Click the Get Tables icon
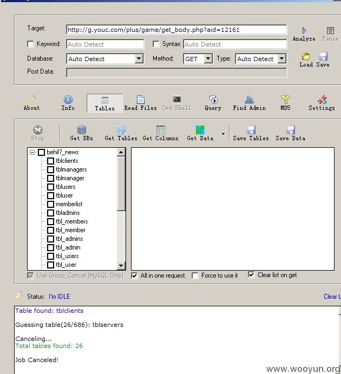The width and height of the screenshot is (341, 374). [121, 130]
